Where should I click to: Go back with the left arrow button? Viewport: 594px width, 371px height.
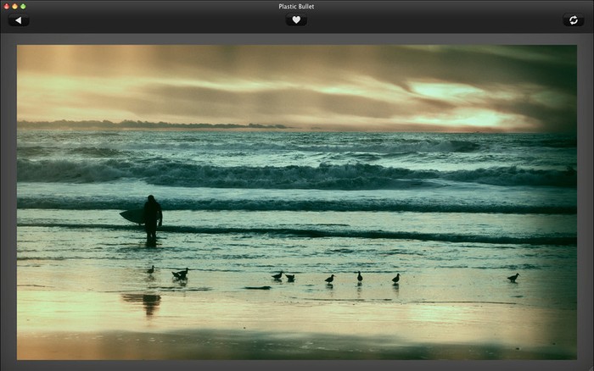click(x=19, y=20)
